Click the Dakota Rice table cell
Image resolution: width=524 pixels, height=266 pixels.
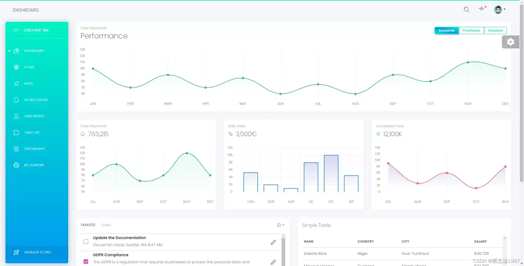coord(315,253)
